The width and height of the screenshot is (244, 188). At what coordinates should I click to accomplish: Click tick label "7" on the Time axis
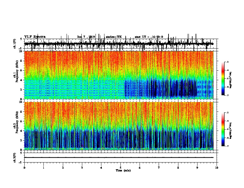click(x=159, y=168)
